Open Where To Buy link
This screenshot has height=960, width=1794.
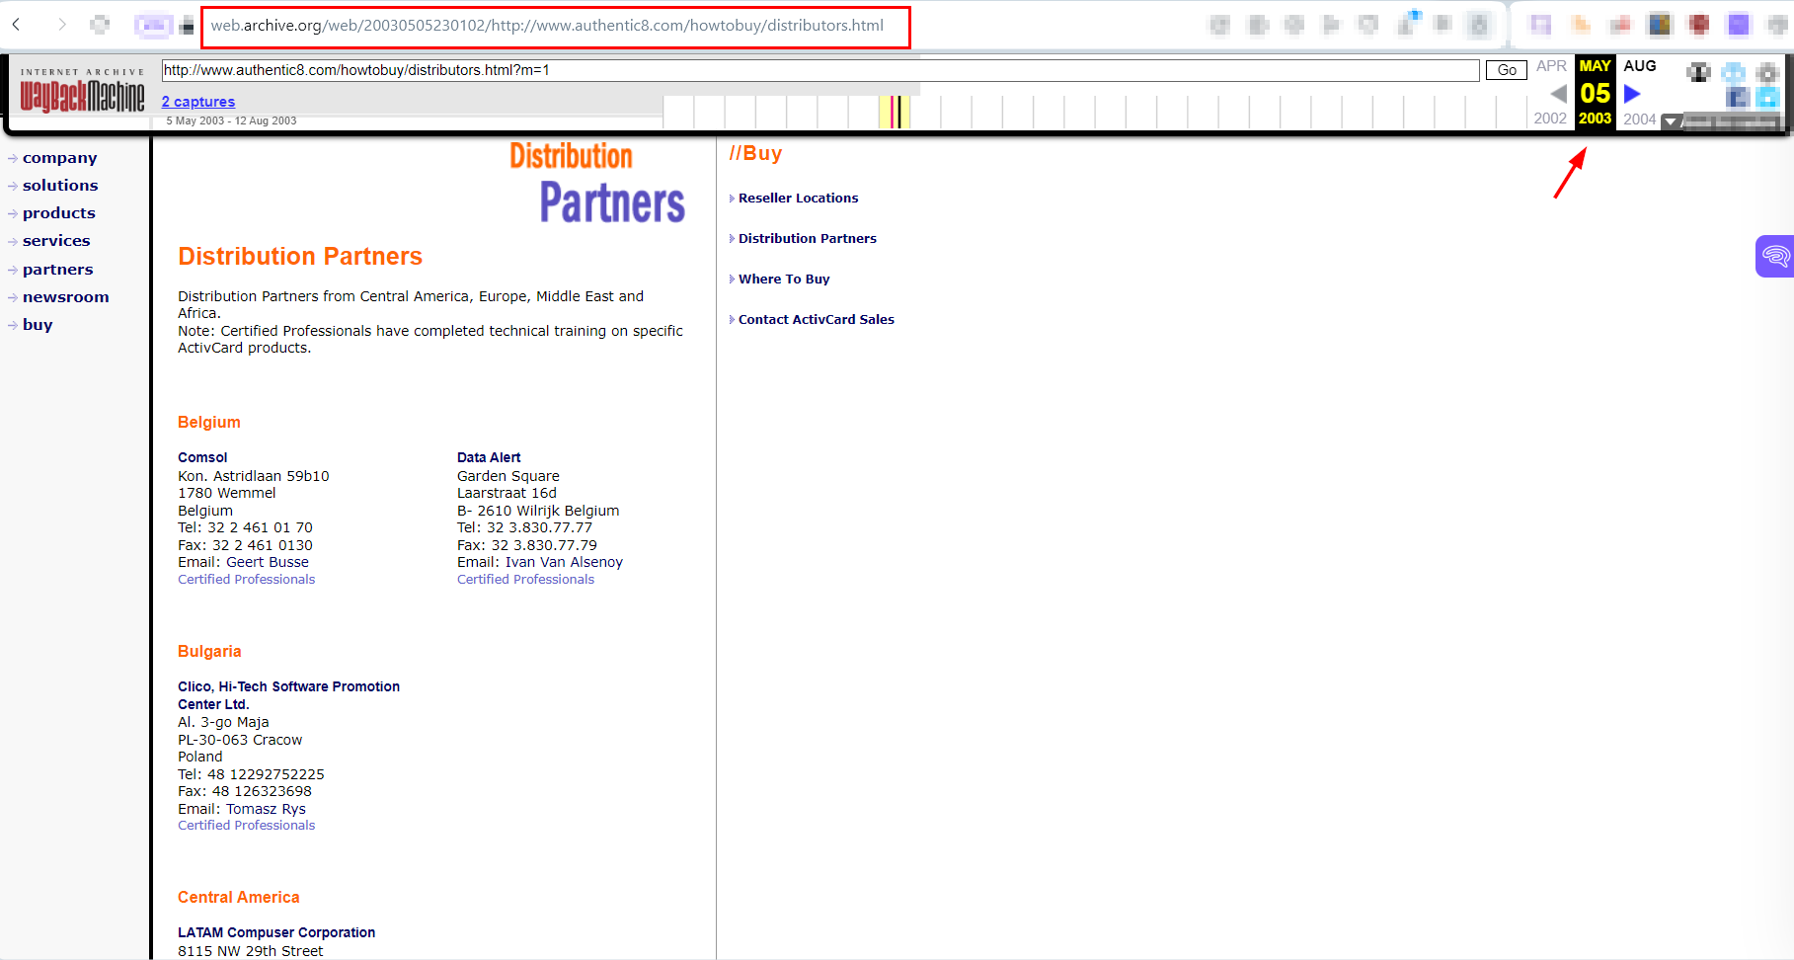pos(784,280)
